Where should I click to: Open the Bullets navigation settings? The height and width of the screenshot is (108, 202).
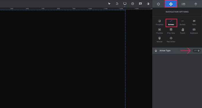pos(183,23)
